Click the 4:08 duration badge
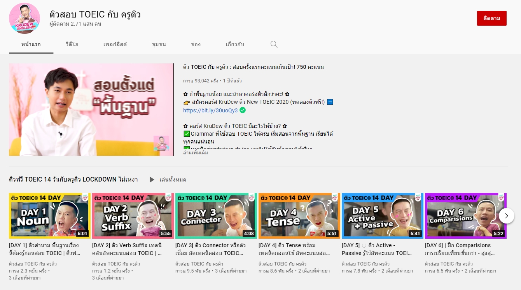Screen dimensions: 521x290 tap(249, 234)
